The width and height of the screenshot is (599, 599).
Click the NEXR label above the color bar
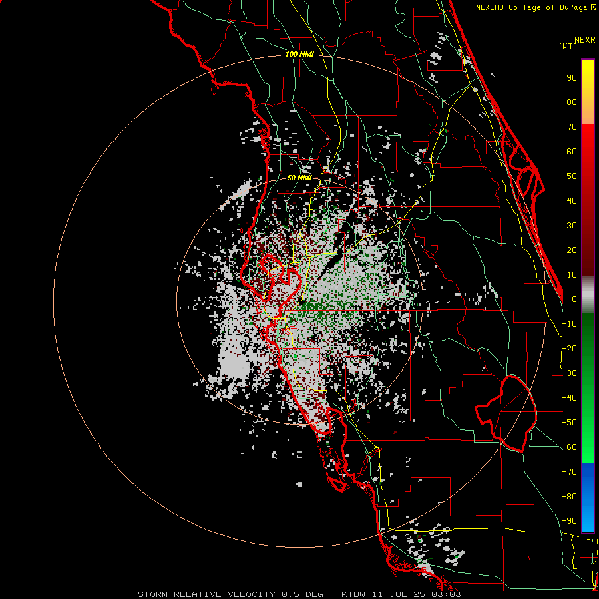[585, 40]
